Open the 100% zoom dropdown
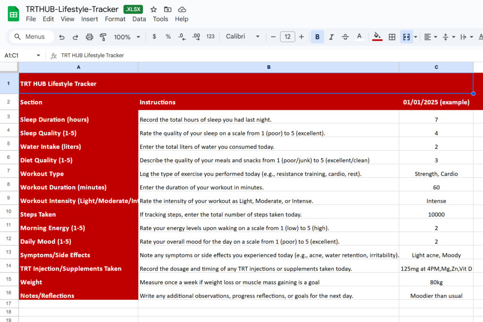This screenshot has height=322, width=483. click(x=127, y=37)
